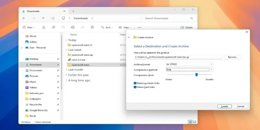Click the Up arrow in File Explorer
The image size is (260, 130).
pos(43,18)
